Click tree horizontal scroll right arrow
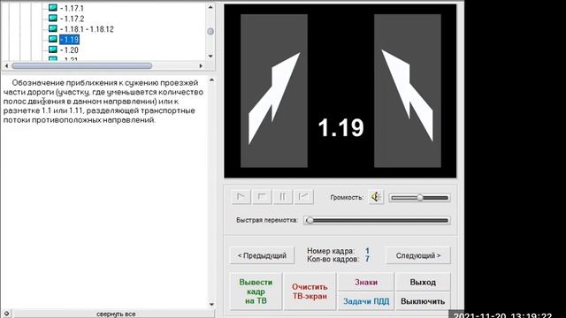This screenshot has height=318, width=566. click(201, 66)
